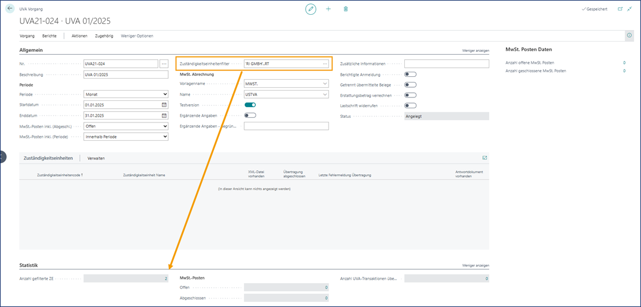This screenshot has width=641, height=307.
Task: Click the pencil edit icon
Action: coord(311,9)
